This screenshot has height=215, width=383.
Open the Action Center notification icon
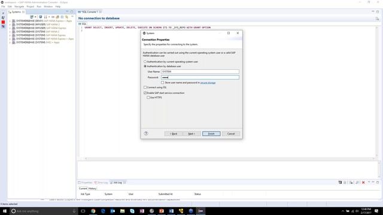[x=376, y=211]
